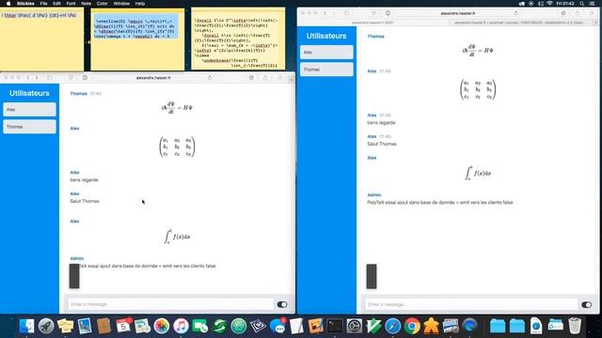Open Google Chrome from the dock
The image size is (602, 338).
pos(412,326)
